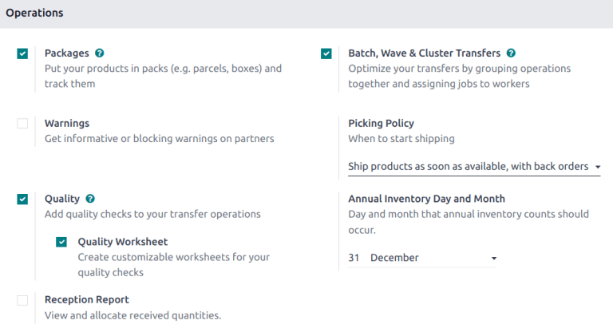Click the Warnings setting label

point(67,124)
